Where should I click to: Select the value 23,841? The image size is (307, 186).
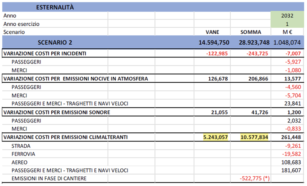pyautogui.click(x=293, y=104)
